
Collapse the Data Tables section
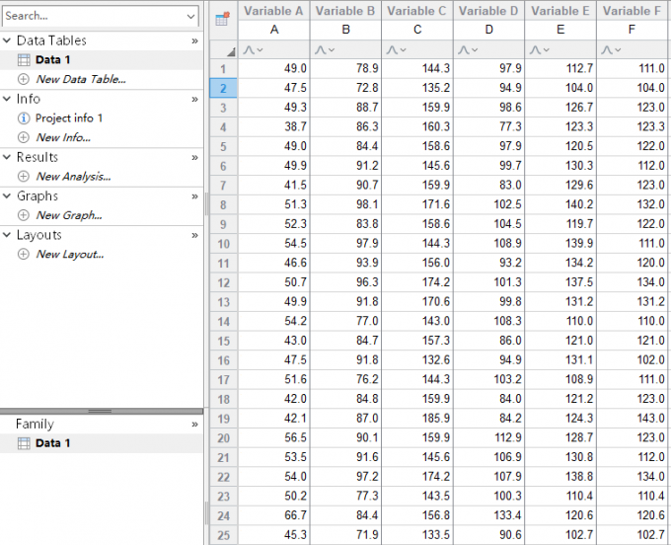click(8, 40)
